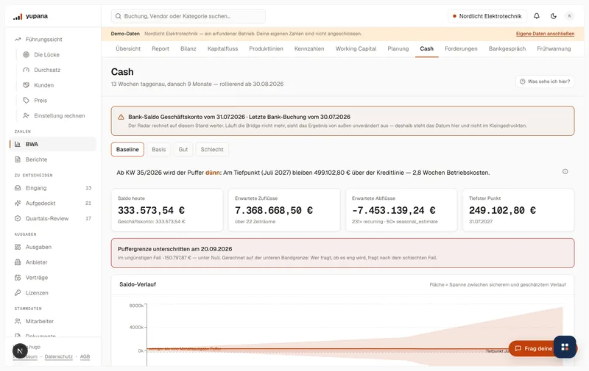Click Eingang inbox icon
Screen dimensions: 589x371
17,188
